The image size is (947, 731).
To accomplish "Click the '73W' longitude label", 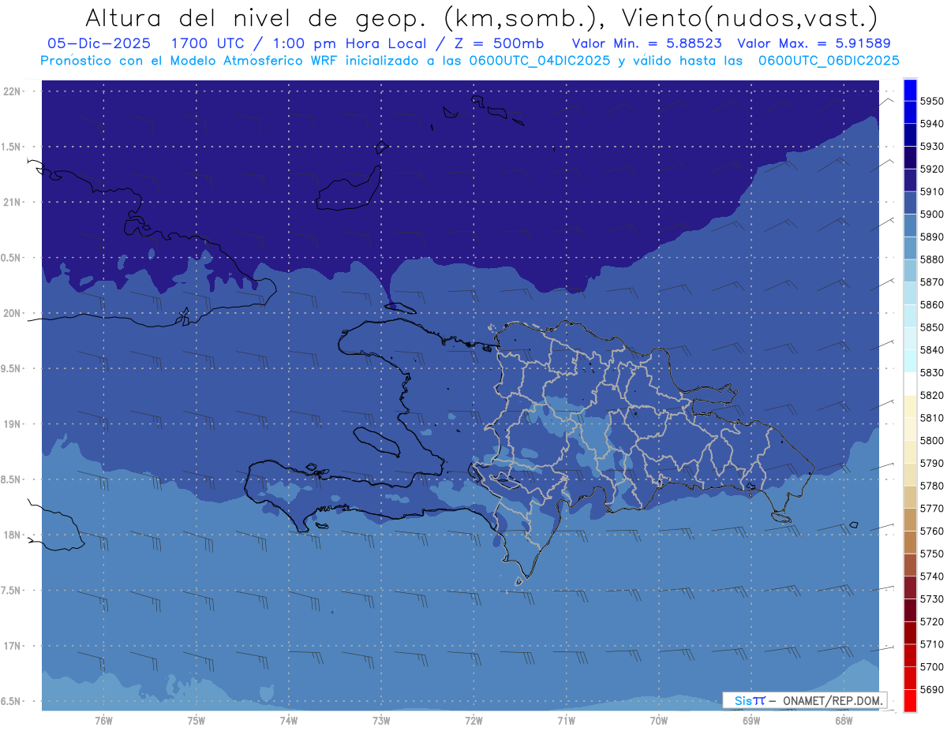I will [x=381, y=721].
